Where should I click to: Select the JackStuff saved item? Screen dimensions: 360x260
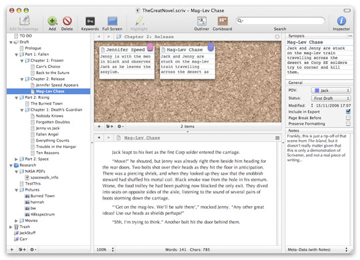(27, 233)
